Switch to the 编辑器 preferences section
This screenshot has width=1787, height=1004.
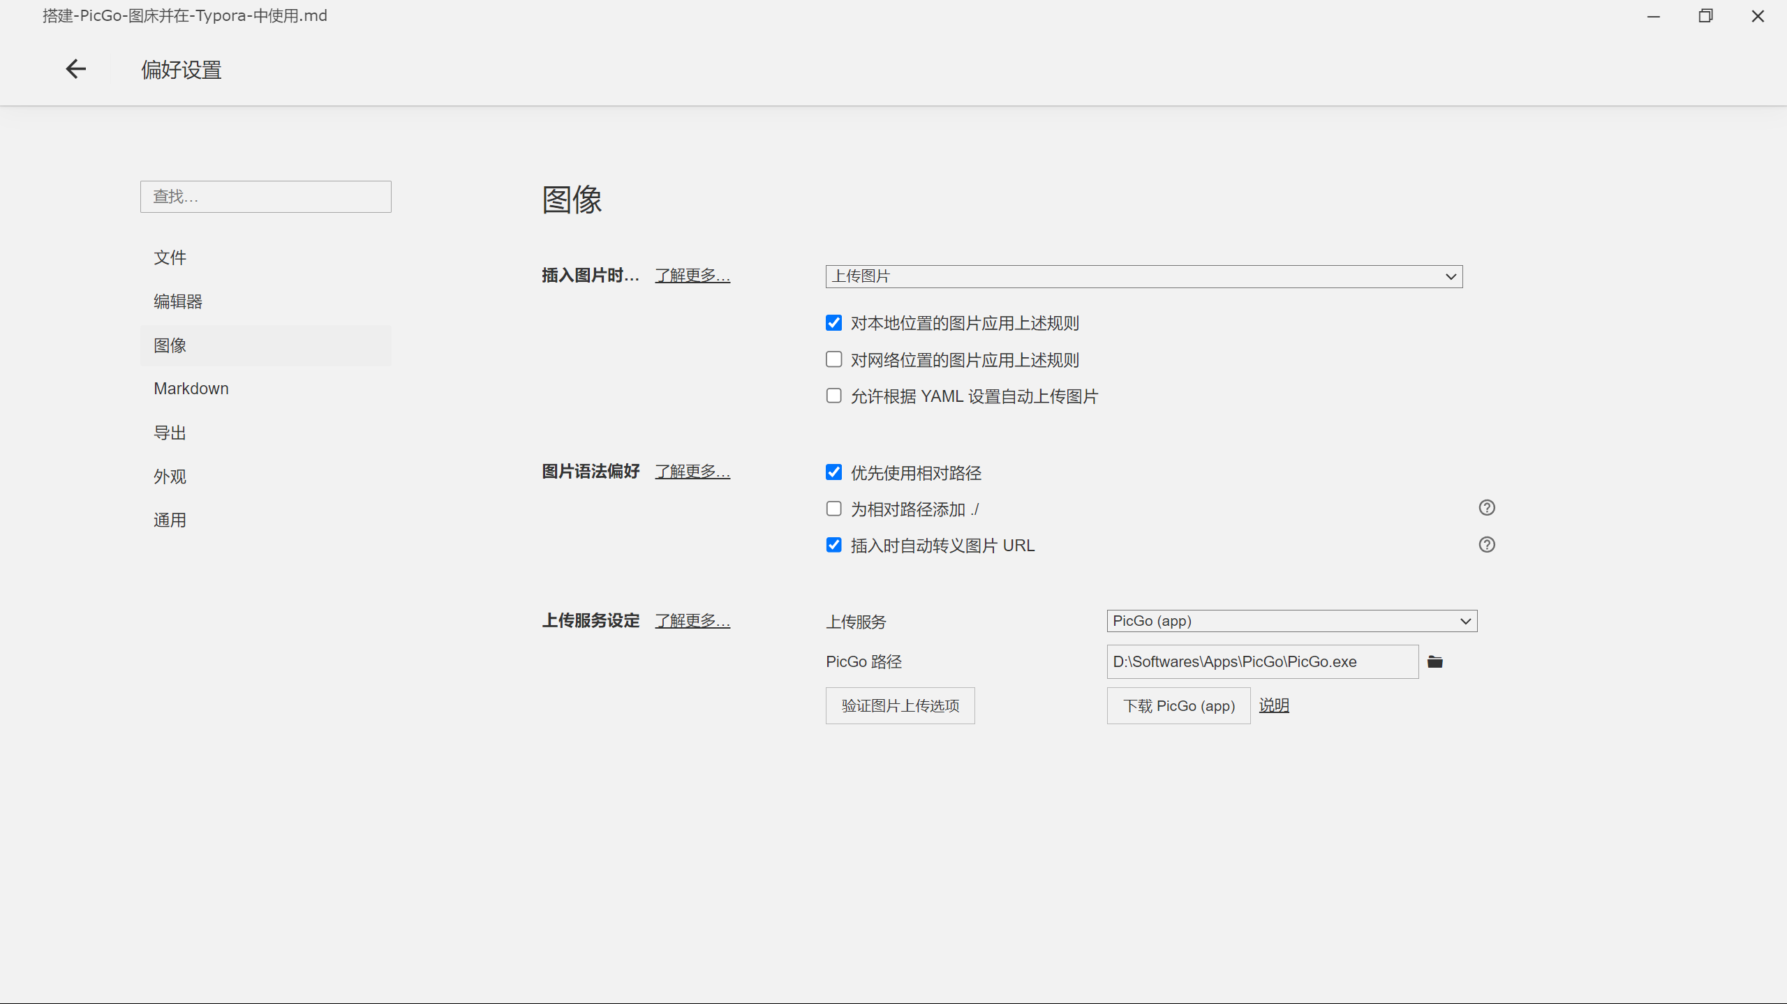(178, 301)
